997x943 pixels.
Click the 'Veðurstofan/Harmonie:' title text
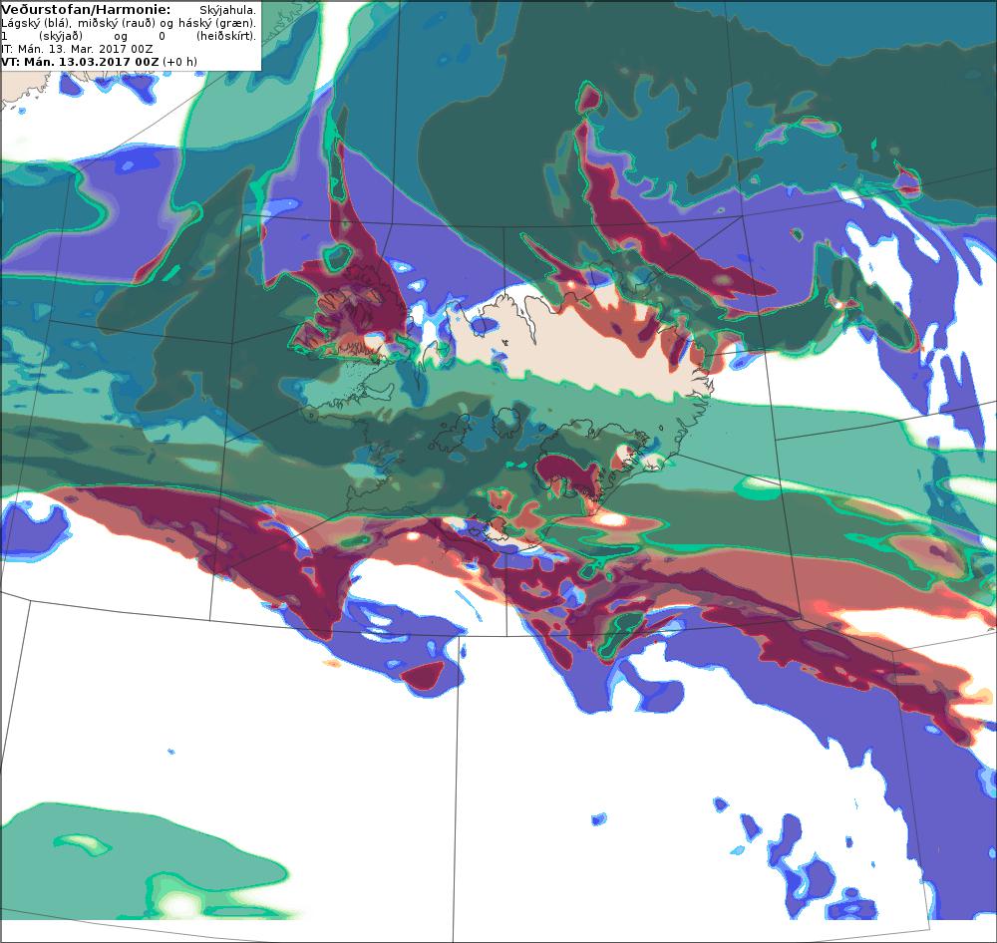point(86,10)
